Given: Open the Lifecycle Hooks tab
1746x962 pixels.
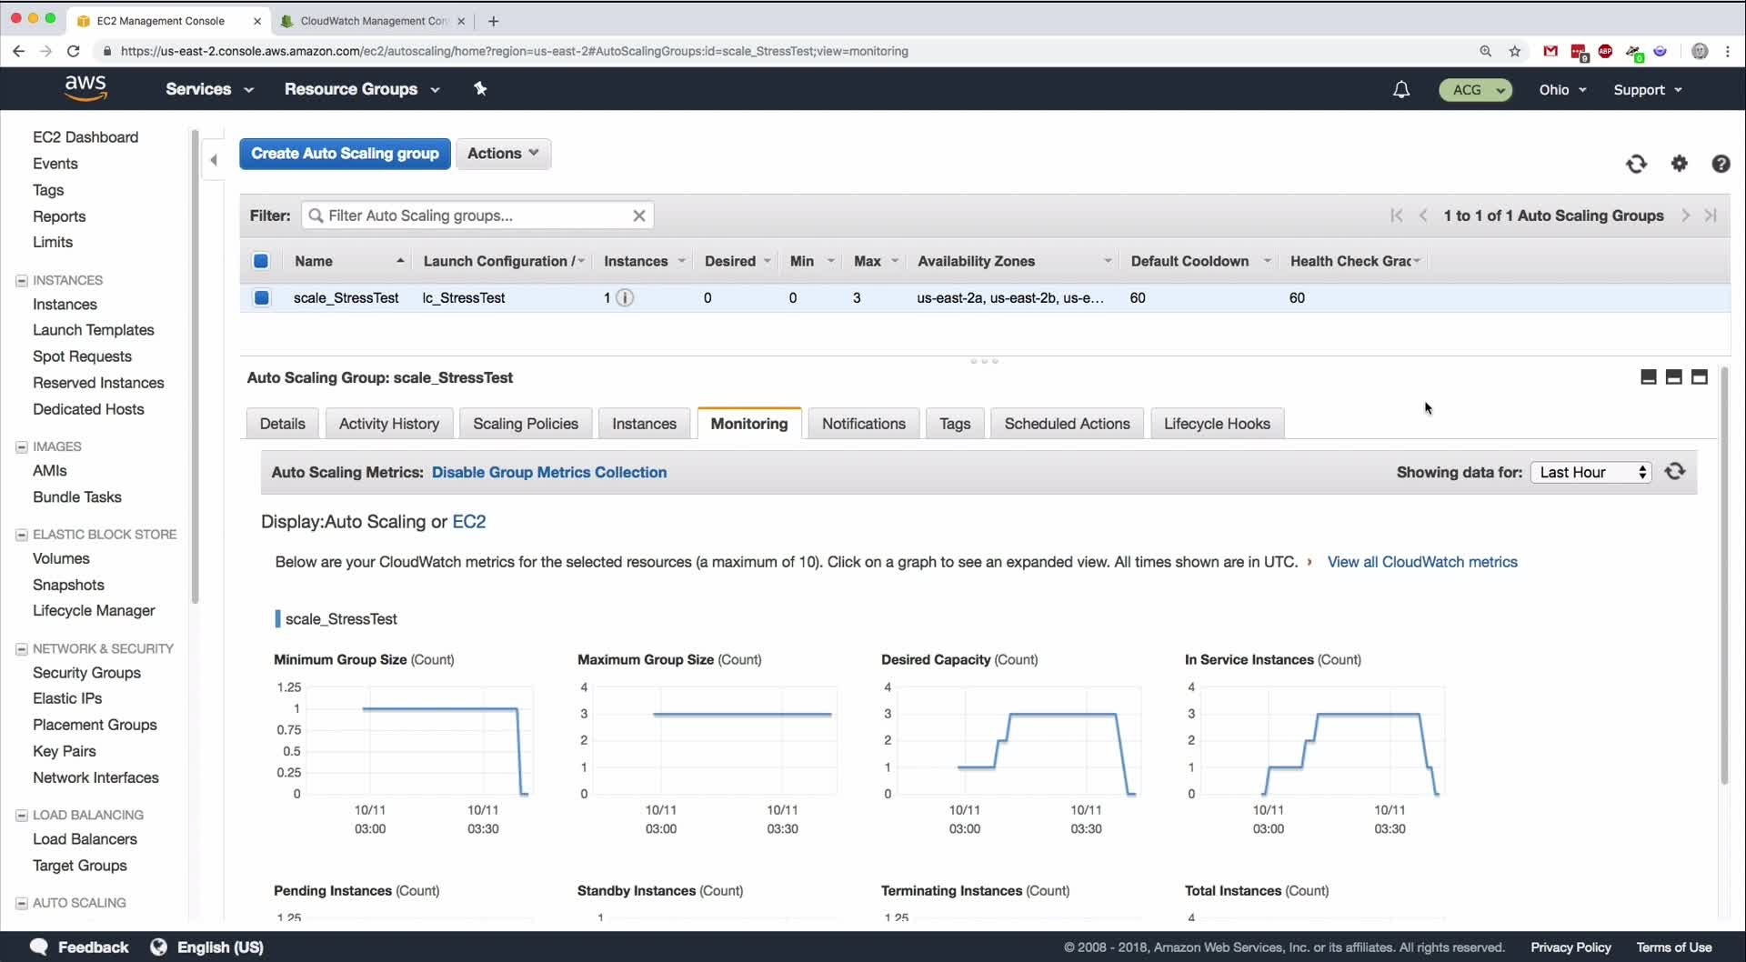Looking at the screenshot, I should [1217, 424].
